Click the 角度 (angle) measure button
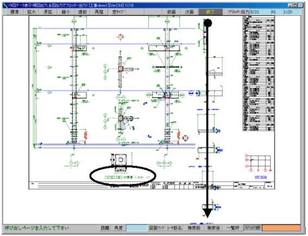This screenshot has height=236, width=308. click(x=118, y=228)
